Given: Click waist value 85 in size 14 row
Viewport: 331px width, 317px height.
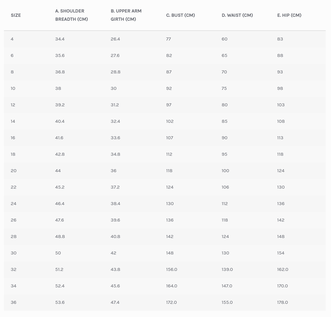Looking at the screenshot, I should (225, 121).
